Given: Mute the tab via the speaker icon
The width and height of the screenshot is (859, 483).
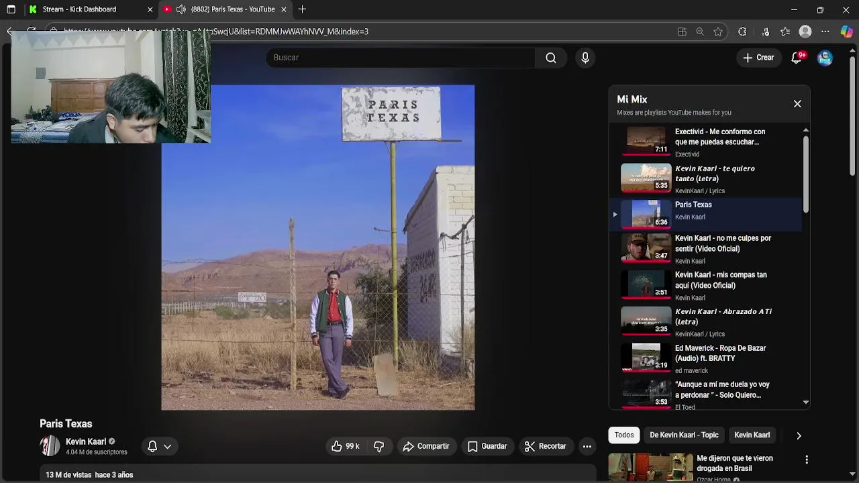Looking at the screenshot, I should 181,9.
